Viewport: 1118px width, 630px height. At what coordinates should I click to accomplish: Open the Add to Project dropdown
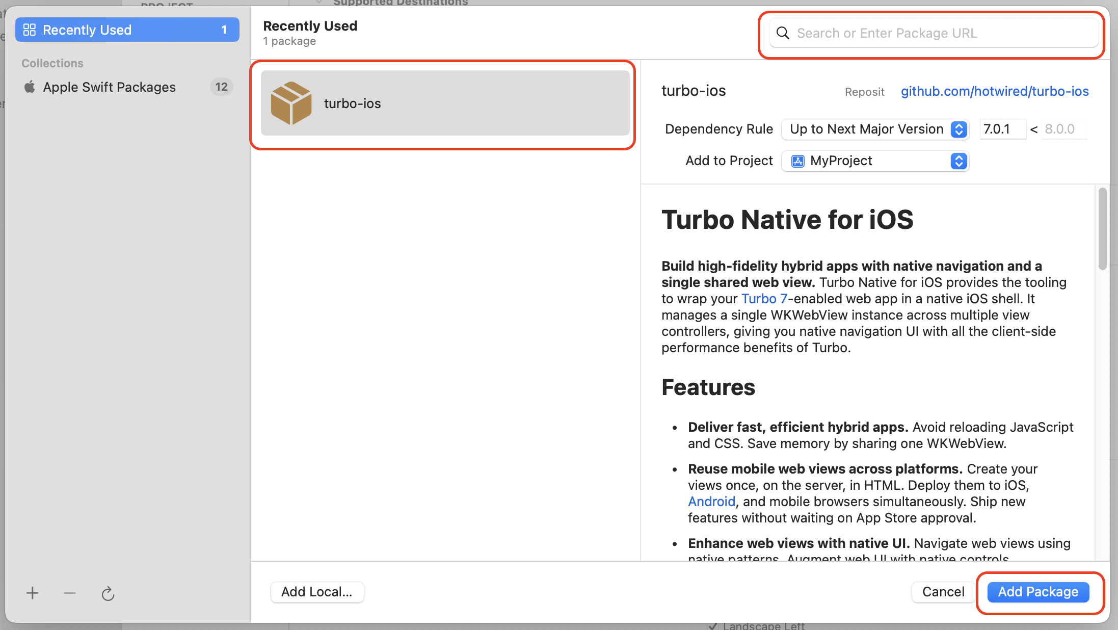click(x=874, y=161)
